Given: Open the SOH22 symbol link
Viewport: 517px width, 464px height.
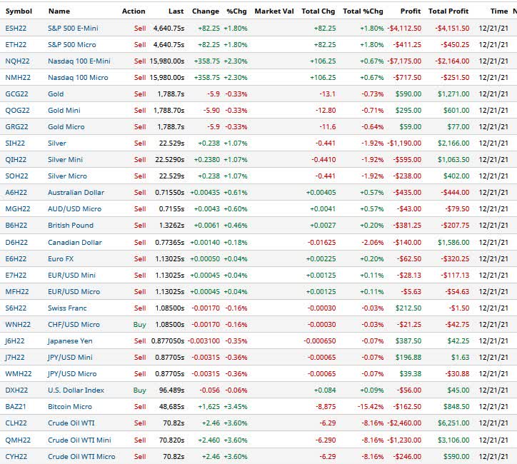Looking at the screenshot, I should click(x=17, y=176).
